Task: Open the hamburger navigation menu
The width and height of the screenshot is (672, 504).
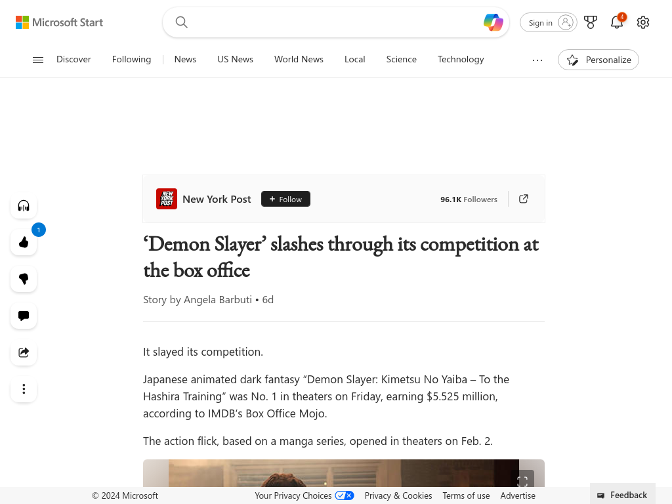Action: pos(38,60)
